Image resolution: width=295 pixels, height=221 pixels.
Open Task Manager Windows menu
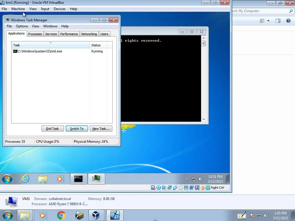(50, 26)
